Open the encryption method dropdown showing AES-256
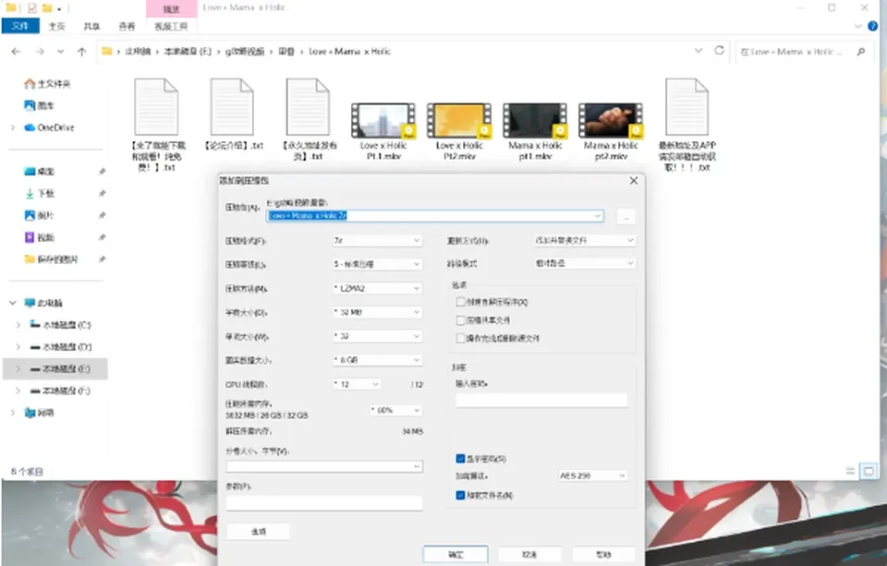This screenshot has height=566, width=887. (x=592, y=476)
